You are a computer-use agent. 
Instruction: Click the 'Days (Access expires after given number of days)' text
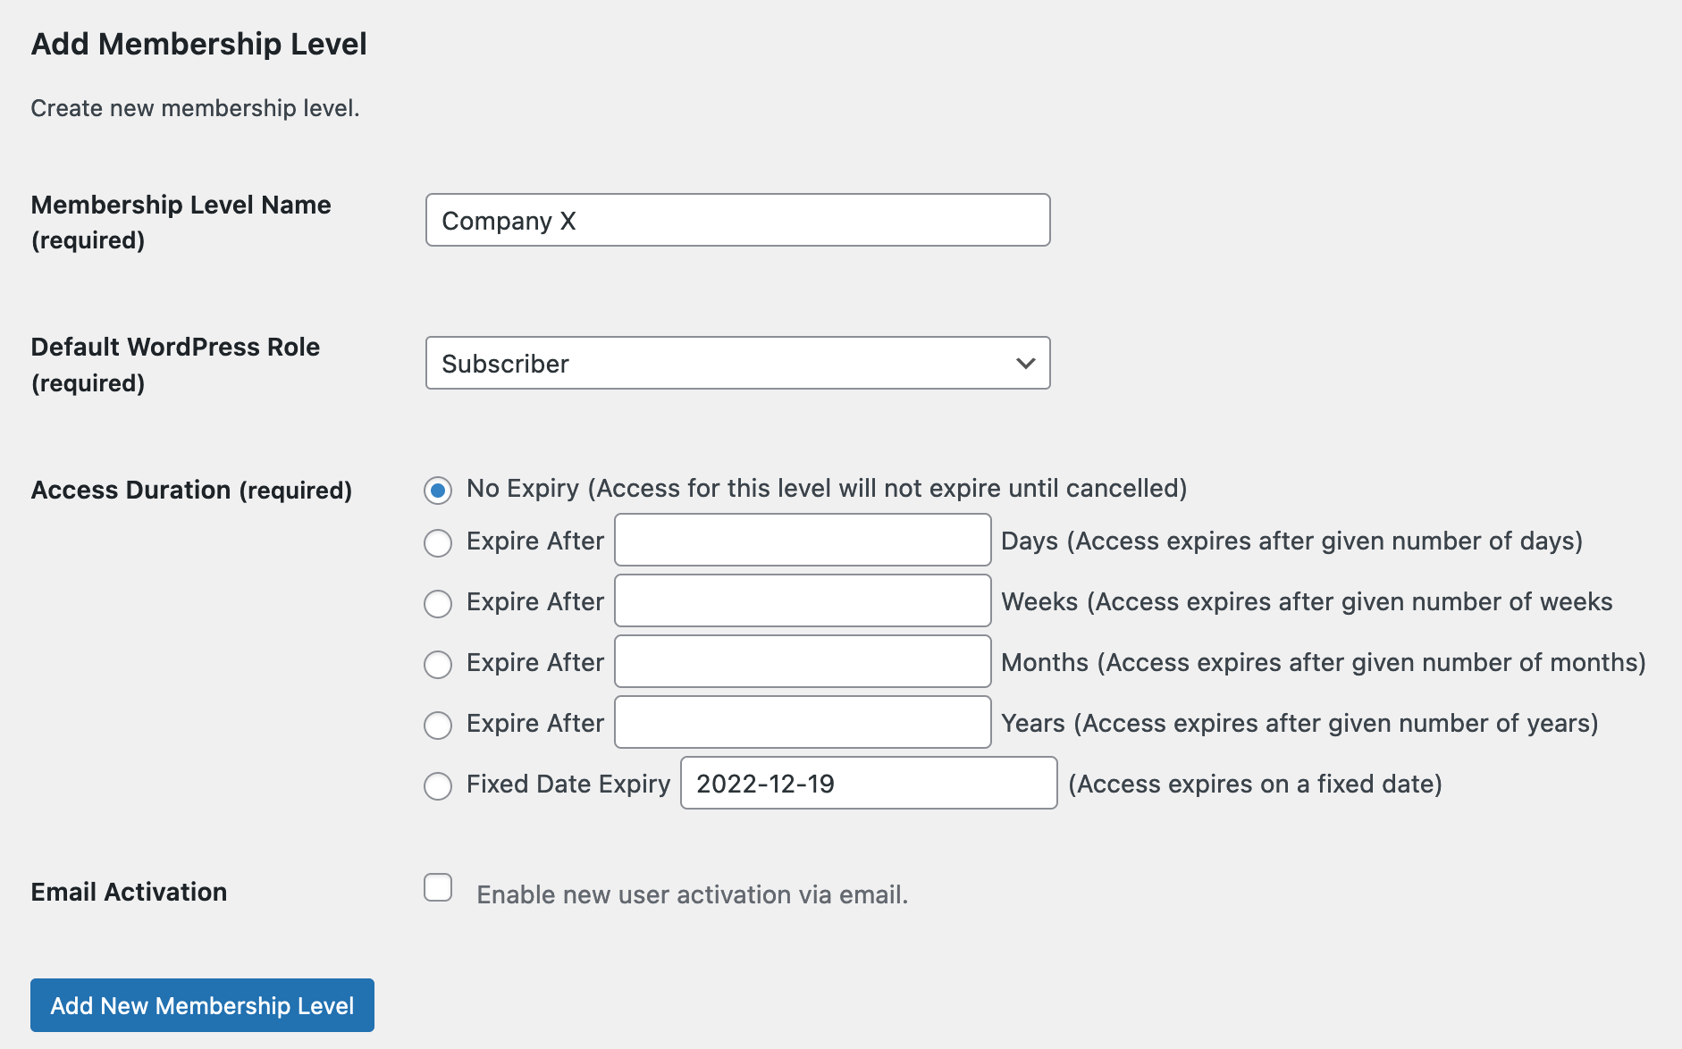1291,541
